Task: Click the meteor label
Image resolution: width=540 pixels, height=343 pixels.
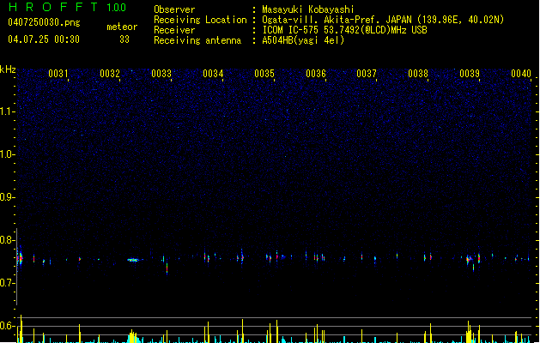Action: tap(122, 27)
